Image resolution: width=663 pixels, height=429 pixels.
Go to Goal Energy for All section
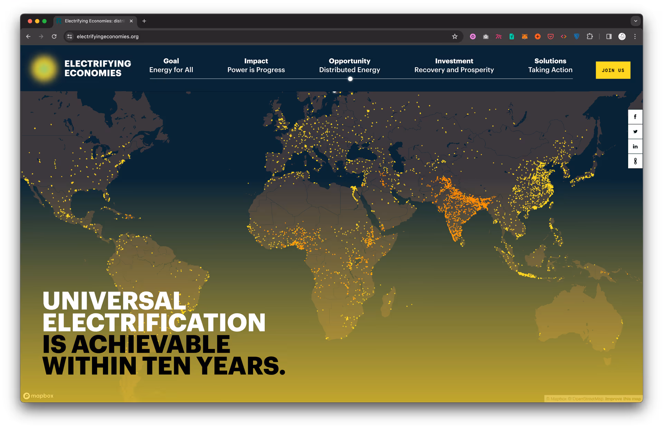click(171, 66)
